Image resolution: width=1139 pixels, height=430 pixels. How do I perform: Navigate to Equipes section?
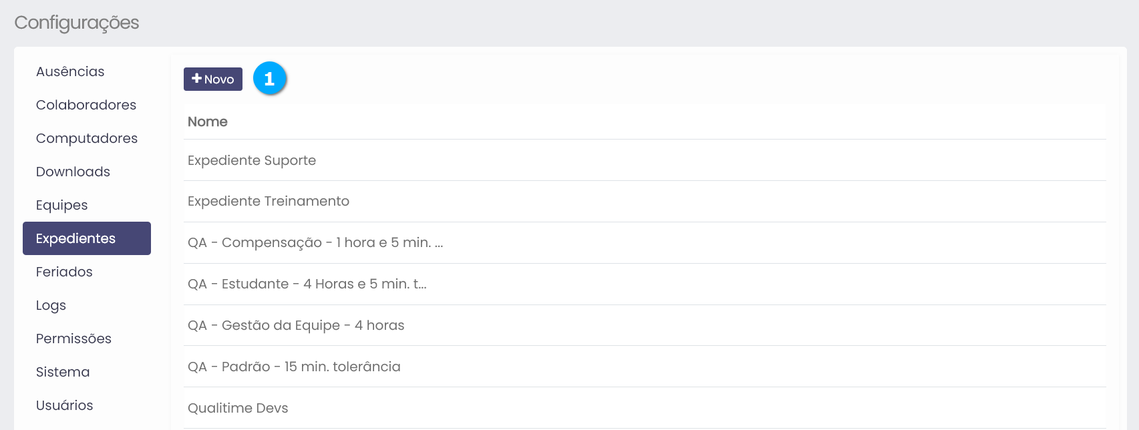point(62,205)
